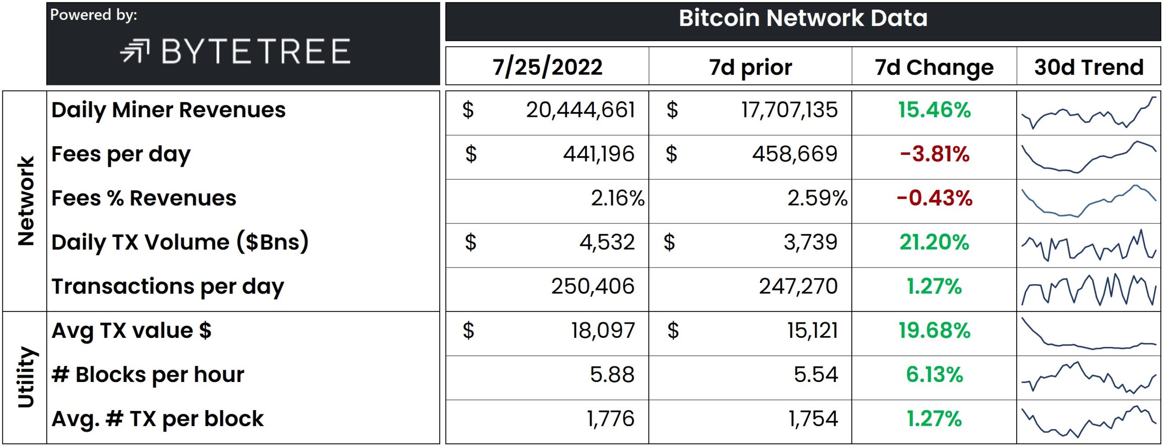The image size is (1163, 446).
Task: Click the Fees % Revenues trend sparkline
Action: (1088, 201)
